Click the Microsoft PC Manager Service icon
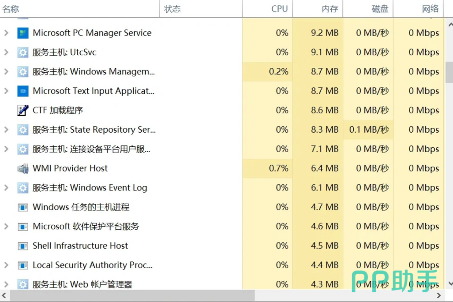The width and height of the screenshot is (453, 302). [x=23, y=33]
